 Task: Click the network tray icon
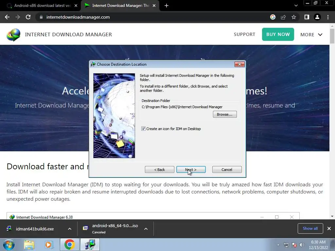click(286, 245)
